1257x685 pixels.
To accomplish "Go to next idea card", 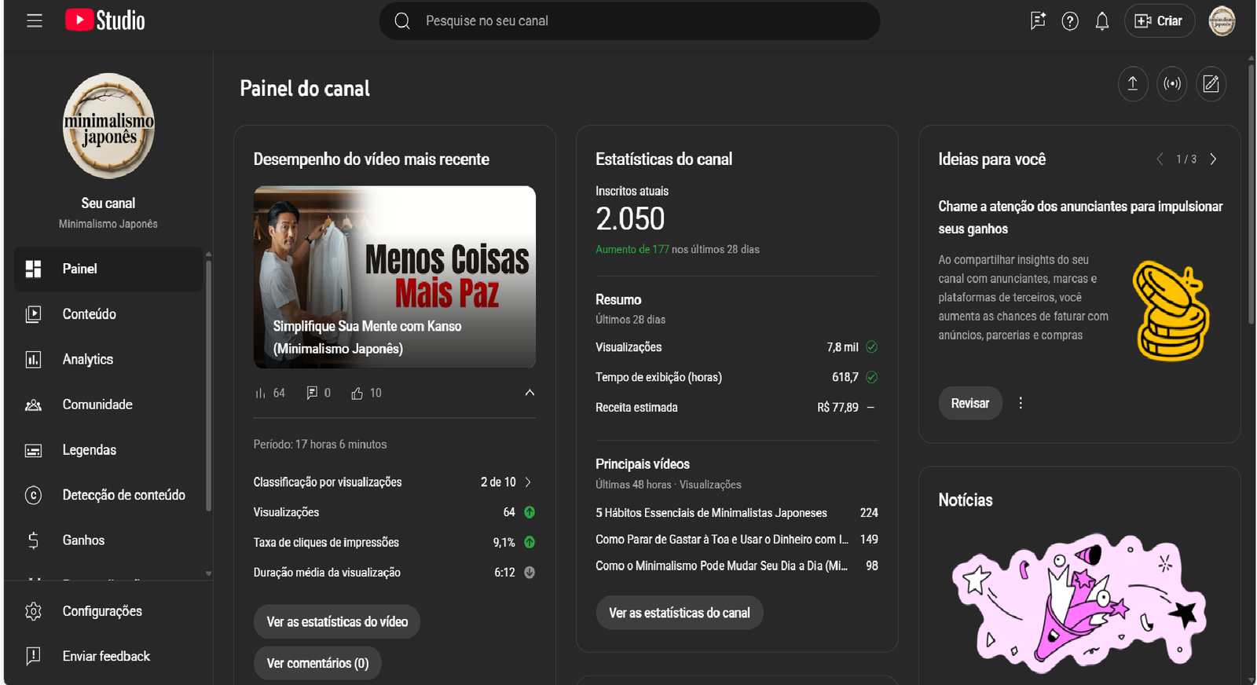I will (1214, 159).
